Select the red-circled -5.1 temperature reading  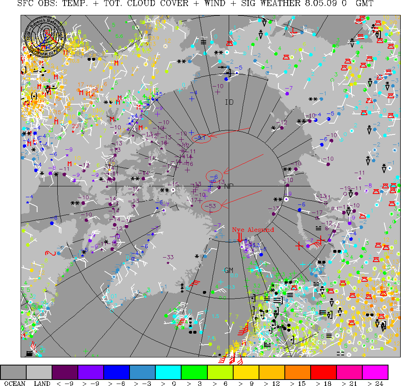pos(201,138)
